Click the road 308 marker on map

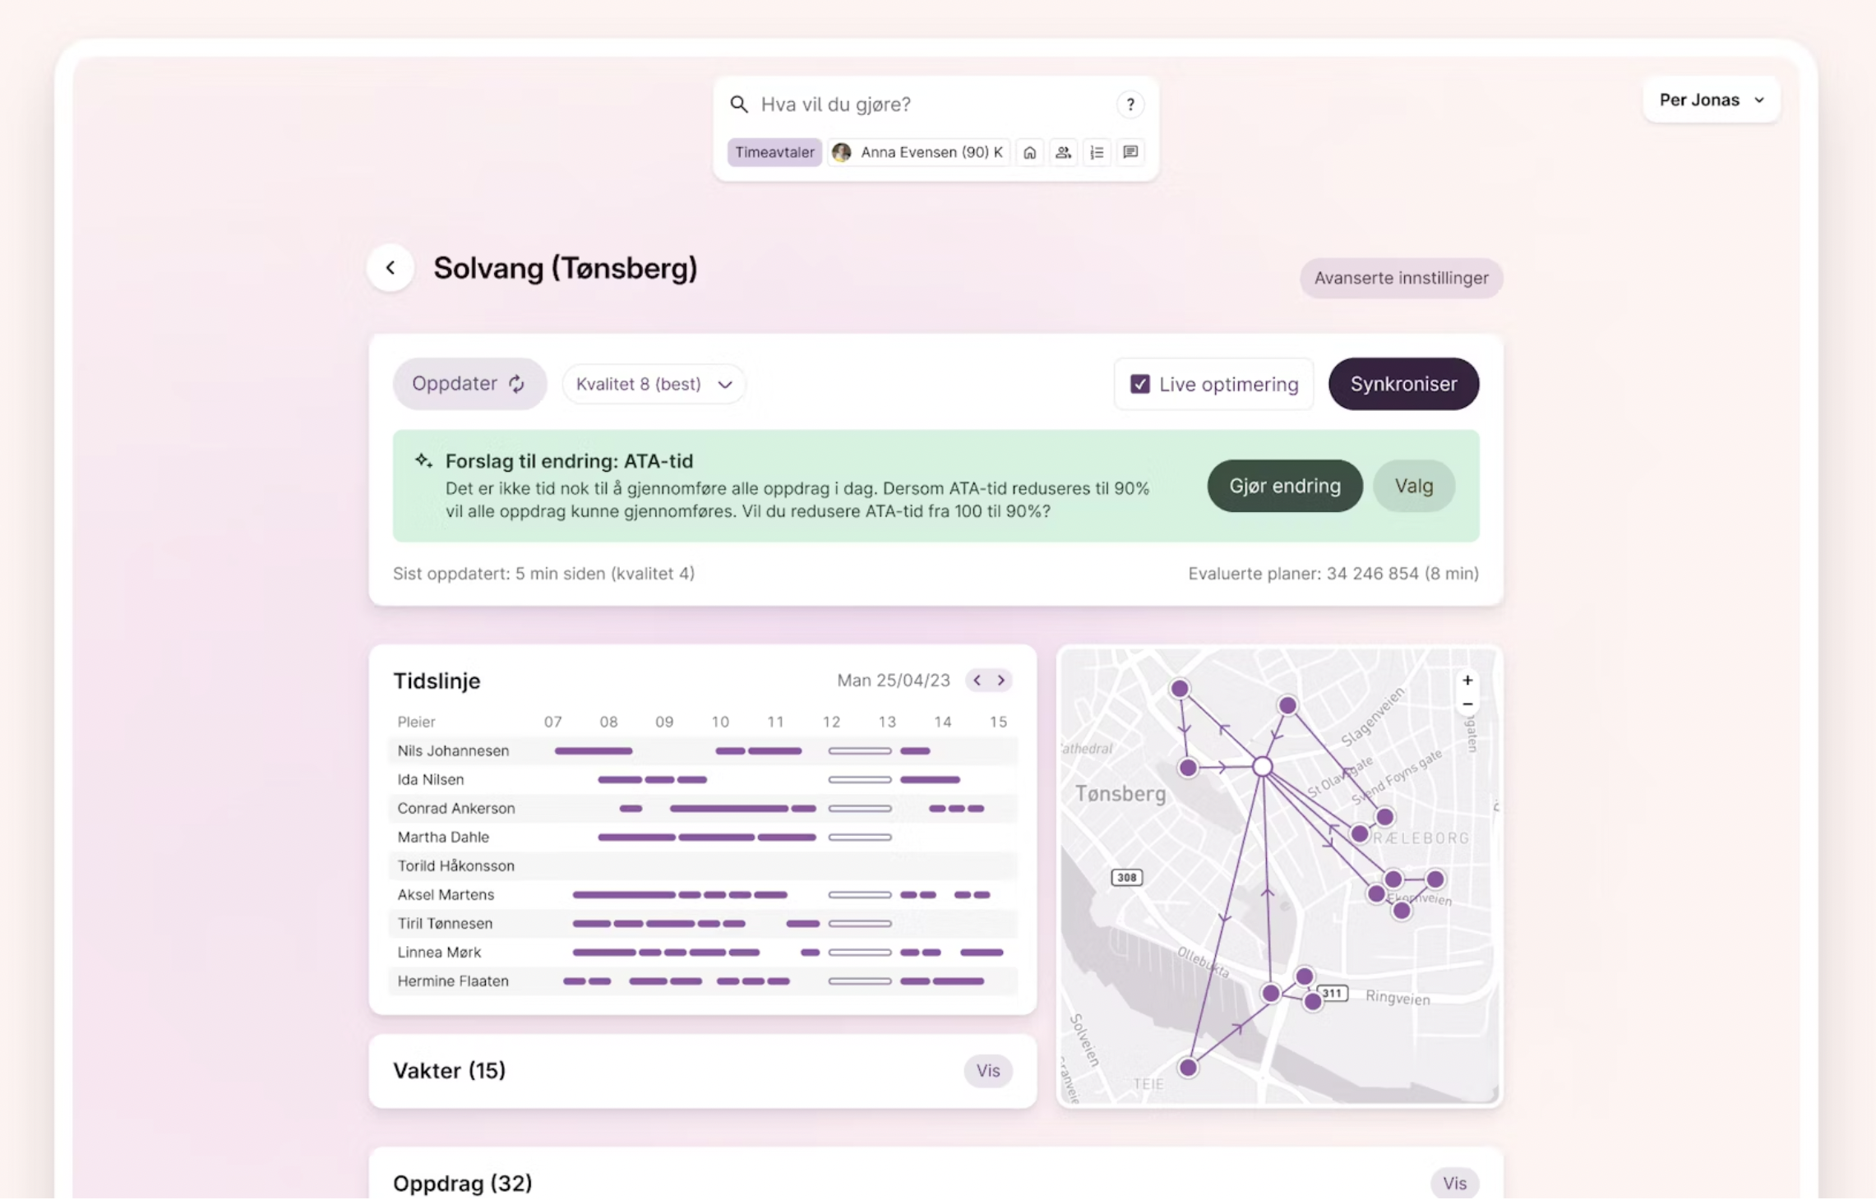click(1125, 878)
